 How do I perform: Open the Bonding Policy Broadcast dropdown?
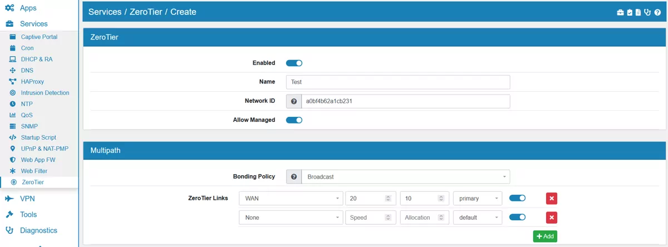click(405, 177)
